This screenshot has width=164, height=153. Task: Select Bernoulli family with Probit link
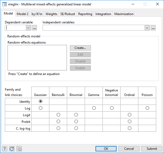58,121
